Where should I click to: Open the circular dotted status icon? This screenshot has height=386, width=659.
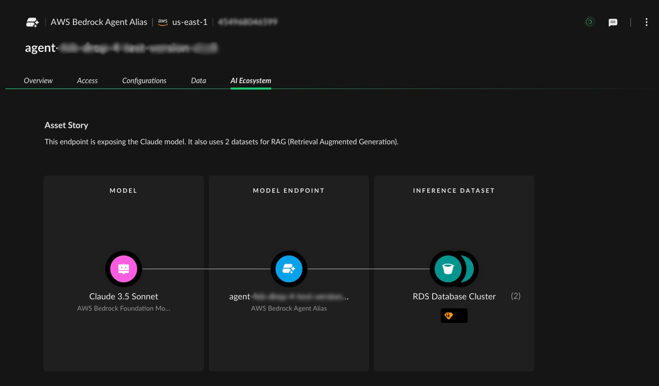click(590, 22)
